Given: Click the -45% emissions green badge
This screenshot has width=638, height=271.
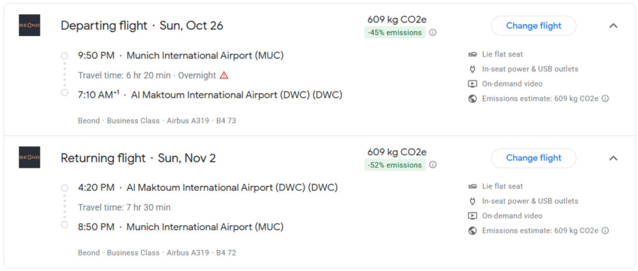Looking at the screenshot, I should pyautogui.click(x=394, y=33).
